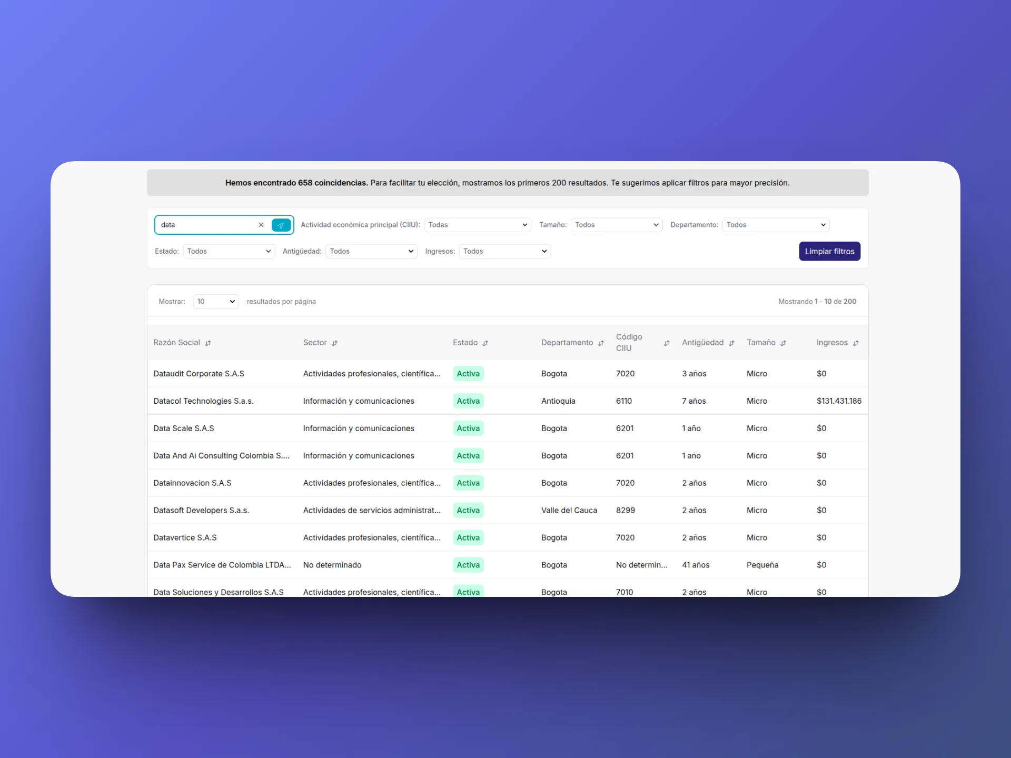Click the Limpiar filtros button
The height and width of the screenshot is (758, 1011).
point(829,251)
